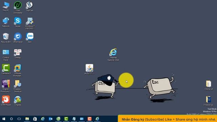Select the English Pronunciation EPD icon
The image size is (217, 122).
point(6,86)
